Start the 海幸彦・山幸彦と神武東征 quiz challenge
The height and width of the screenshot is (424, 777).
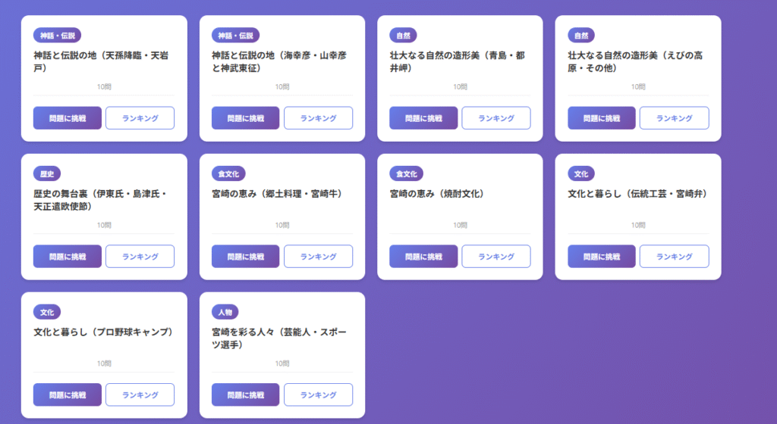pos(246,118)
